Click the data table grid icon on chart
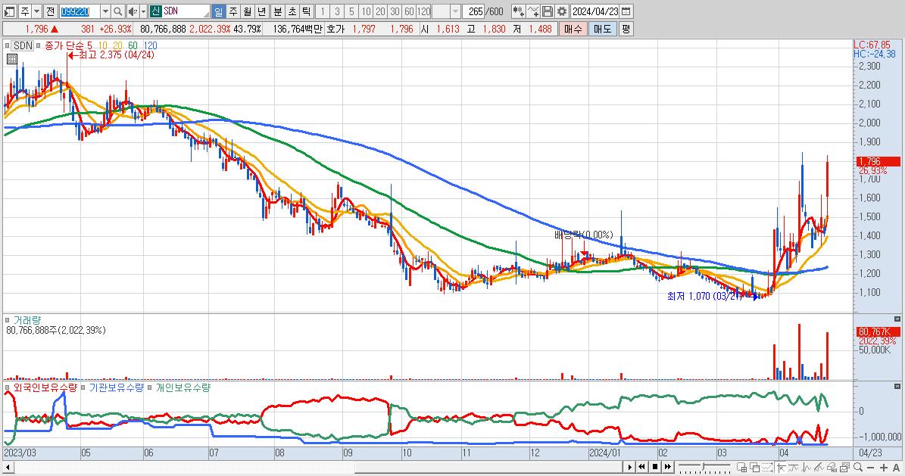 point(11,59)
